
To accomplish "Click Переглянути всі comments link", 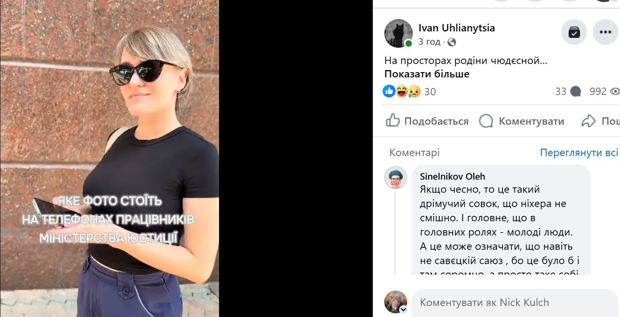I will coord(579,152).
